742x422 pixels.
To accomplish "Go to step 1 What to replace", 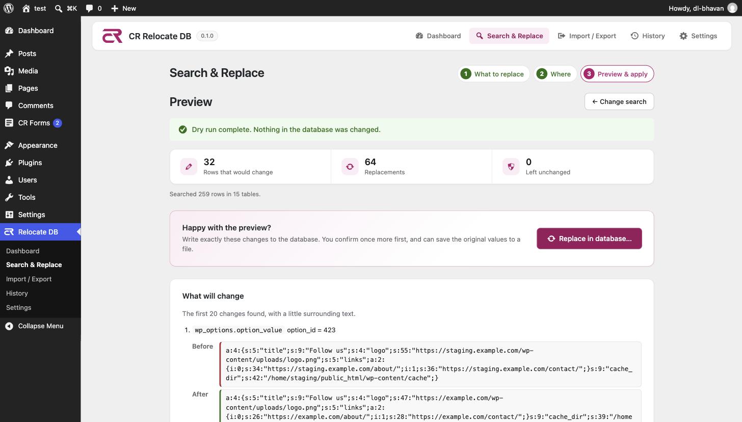I will [x=493, y=74].
